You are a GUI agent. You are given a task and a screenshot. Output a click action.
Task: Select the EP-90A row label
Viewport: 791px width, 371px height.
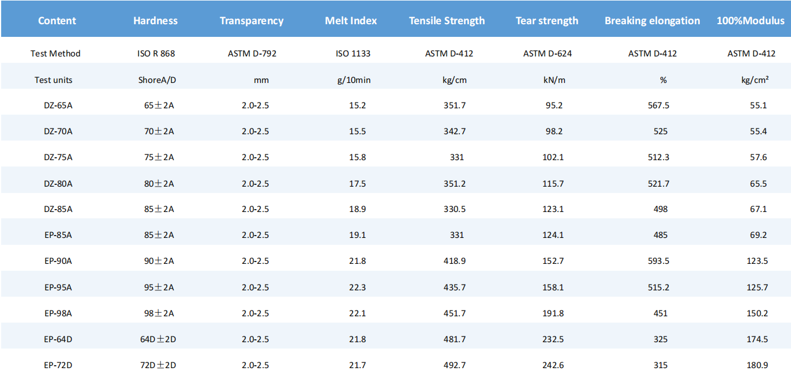pyautogui.click(x=58, y=261)
